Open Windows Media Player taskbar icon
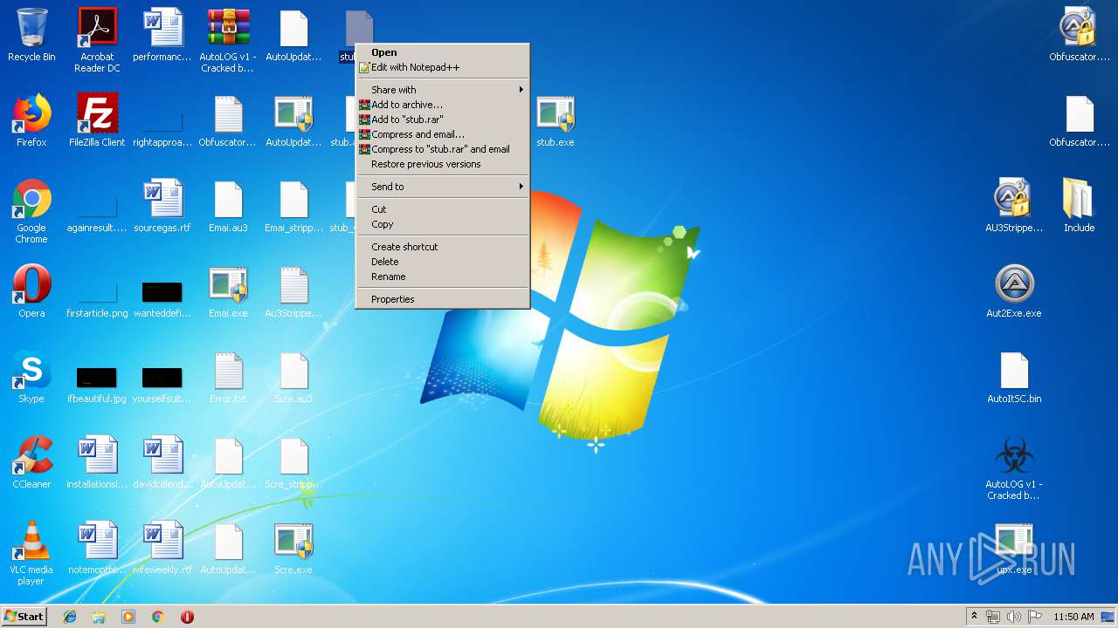The height and width of the screenshot is (628, 1118). 128,617
